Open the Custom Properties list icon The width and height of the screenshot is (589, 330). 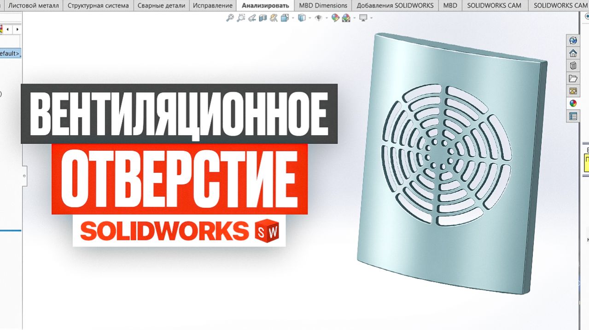click(x=573, y=116)
